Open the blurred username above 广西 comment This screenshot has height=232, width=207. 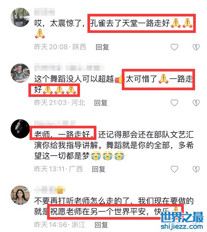pyautogui.click(x=55, y=123)
